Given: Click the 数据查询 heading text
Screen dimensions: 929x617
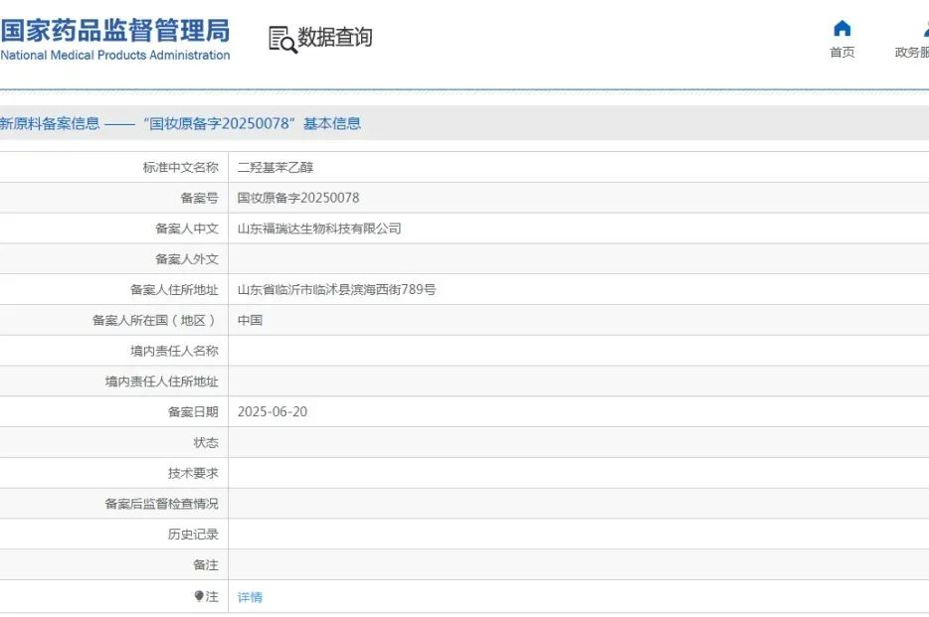Looking at the screenshot, I should 335,38.
